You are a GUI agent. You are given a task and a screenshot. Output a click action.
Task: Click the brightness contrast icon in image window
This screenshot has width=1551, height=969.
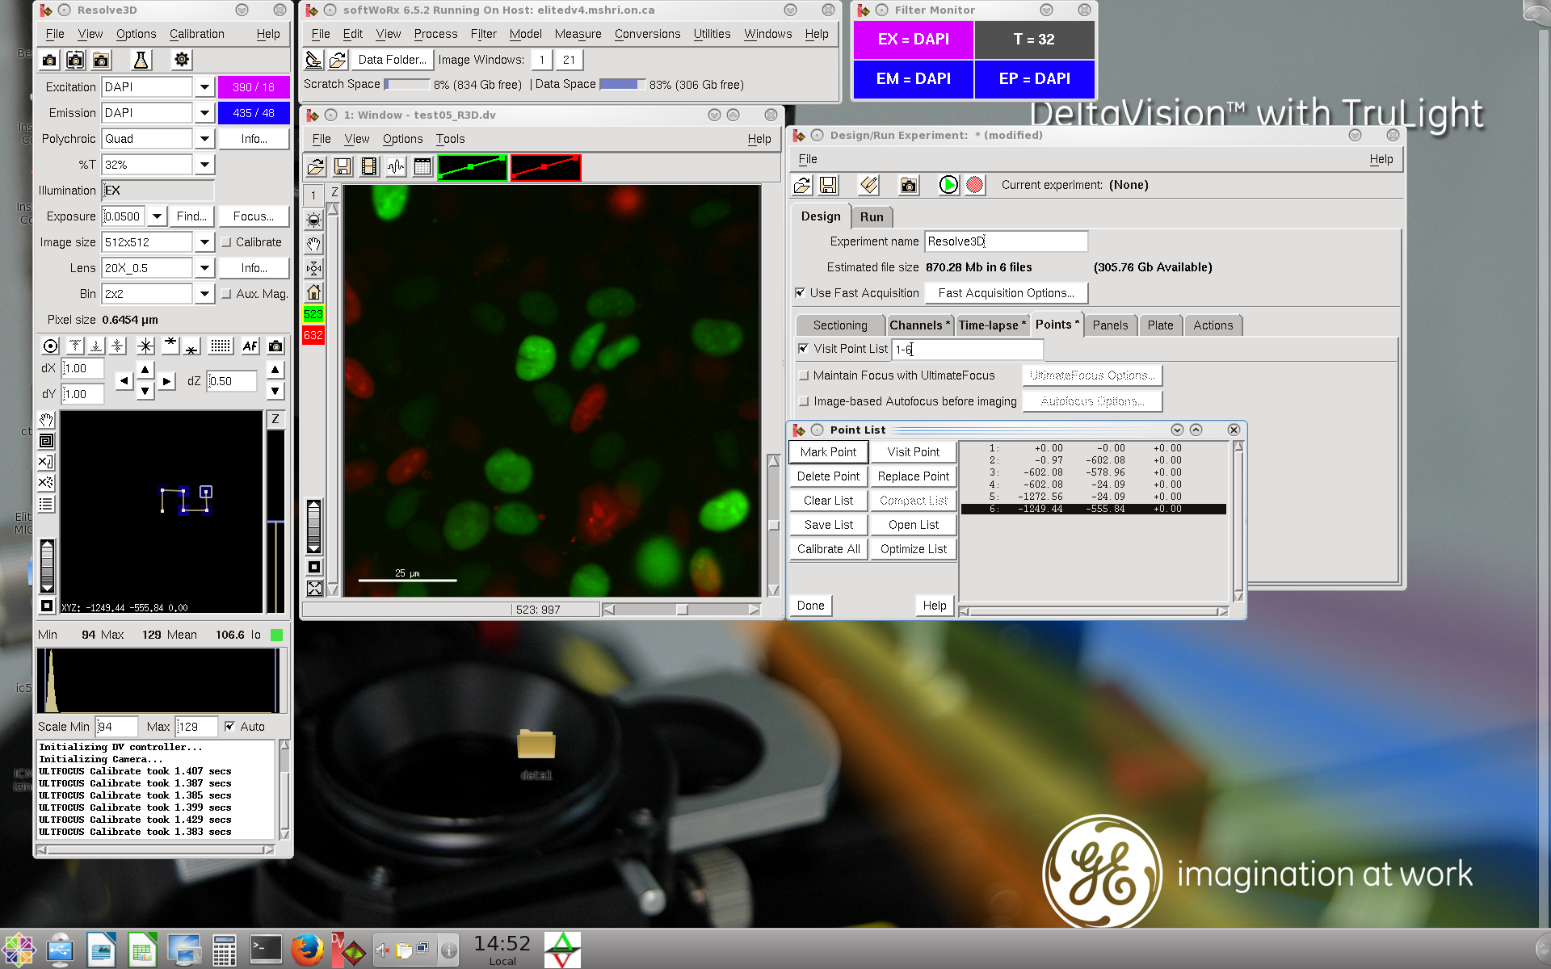click(314, 220)
